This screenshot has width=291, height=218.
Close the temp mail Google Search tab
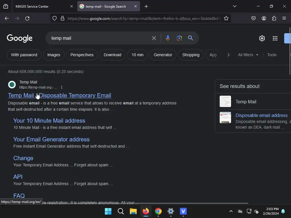click(x=136, y=6)
